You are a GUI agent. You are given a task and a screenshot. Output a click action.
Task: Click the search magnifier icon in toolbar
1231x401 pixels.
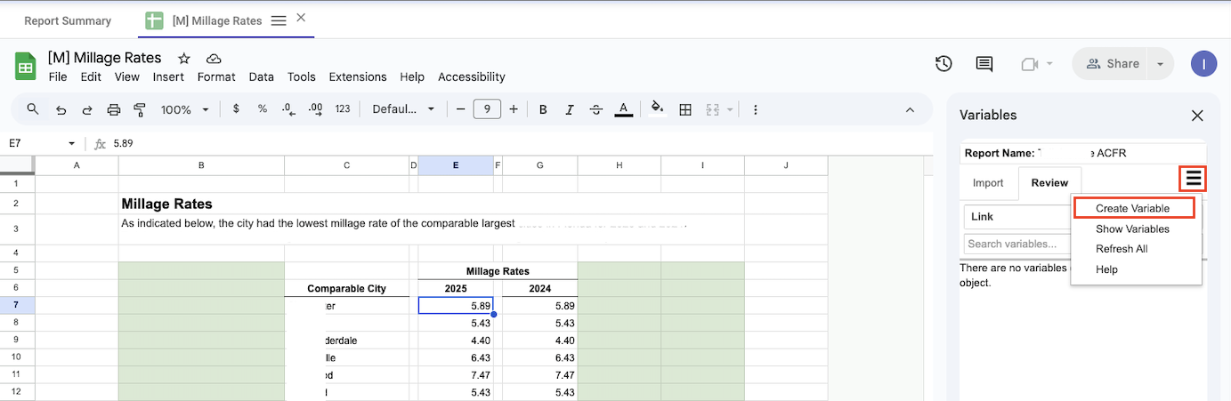point(33,109)
